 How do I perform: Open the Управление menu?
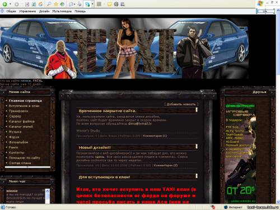pyautogui.click(x=27, y=11)
